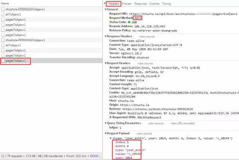Sort requests by the Name column header
Viewport: 239px width, 160px height.
click(5, 3)
